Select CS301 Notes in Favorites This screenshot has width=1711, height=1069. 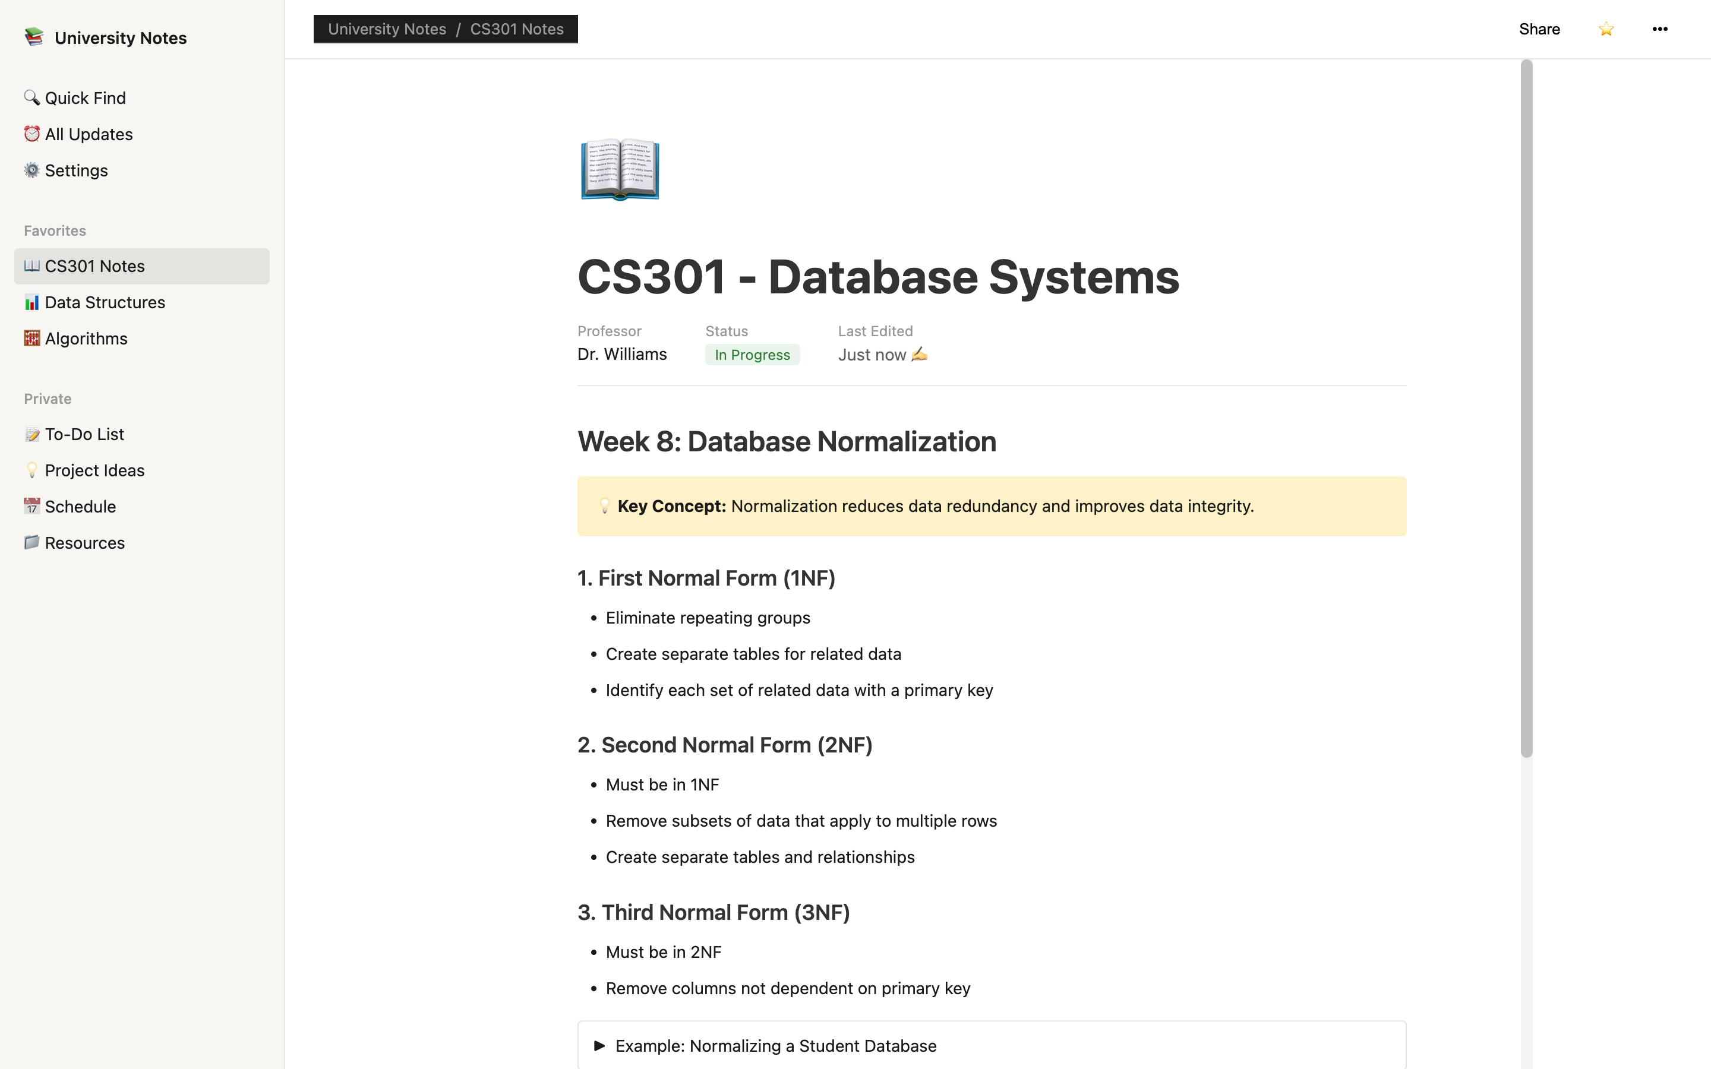tap(94, 267)
